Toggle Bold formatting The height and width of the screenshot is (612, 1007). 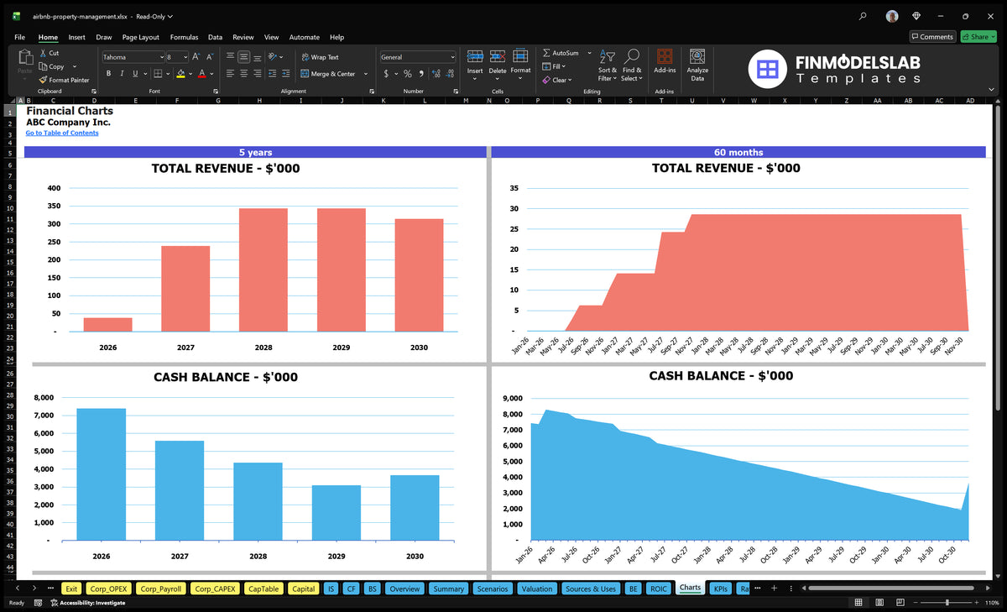(109, 74)
